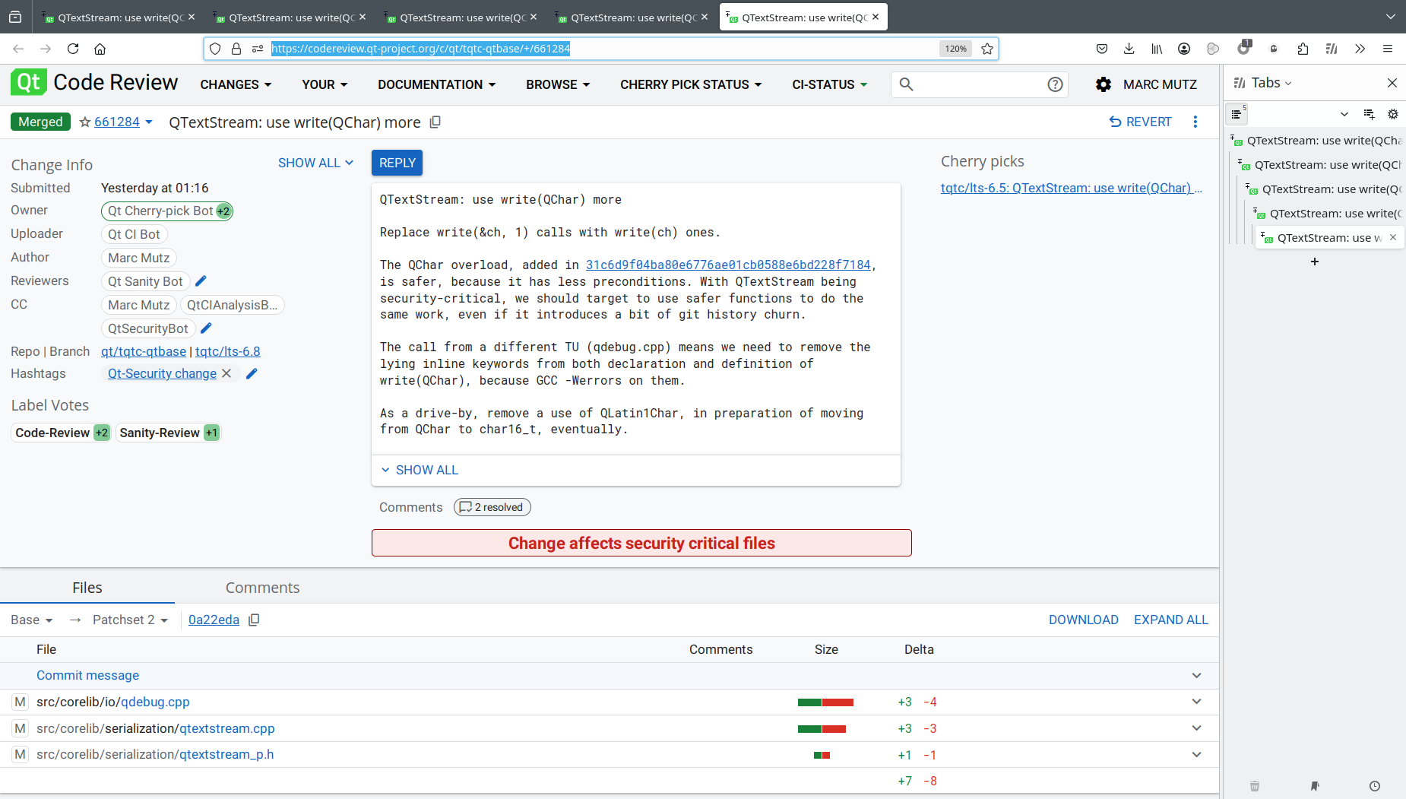Image resolution: width=1406 pixels, height=799 pixels.
Task: Click the REPLY button
Action: (x=397, y=163)
